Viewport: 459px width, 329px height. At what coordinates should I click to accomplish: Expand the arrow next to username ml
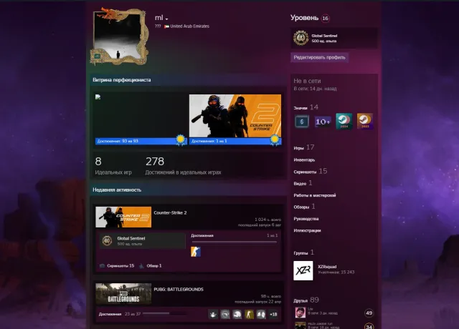[x=166, y=19]
